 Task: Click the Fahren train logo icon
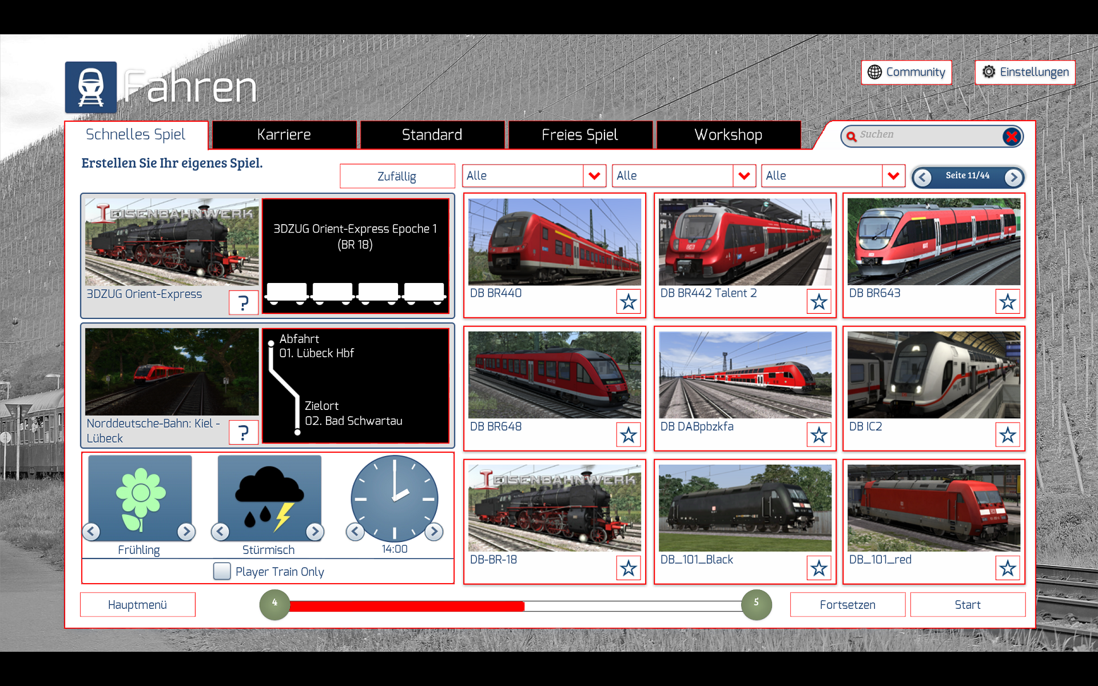(x=91, y=87)
